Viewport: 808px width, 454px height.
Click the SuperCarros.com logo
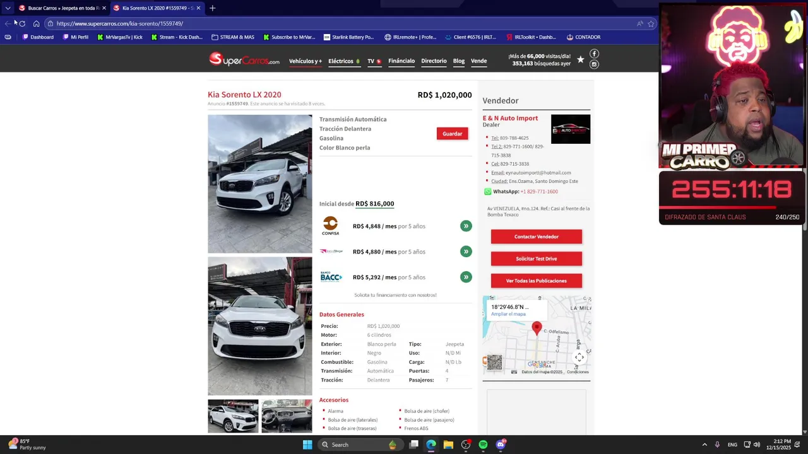click(244, 60)
